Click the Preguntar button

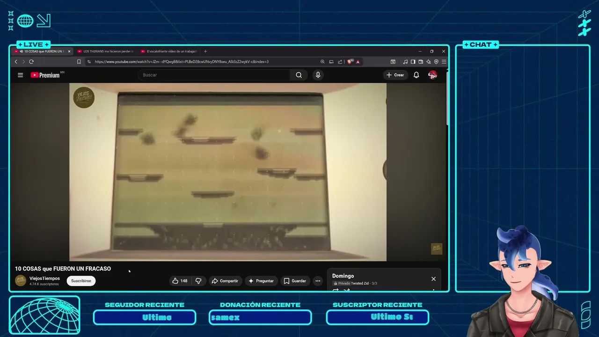pos(261,281)
